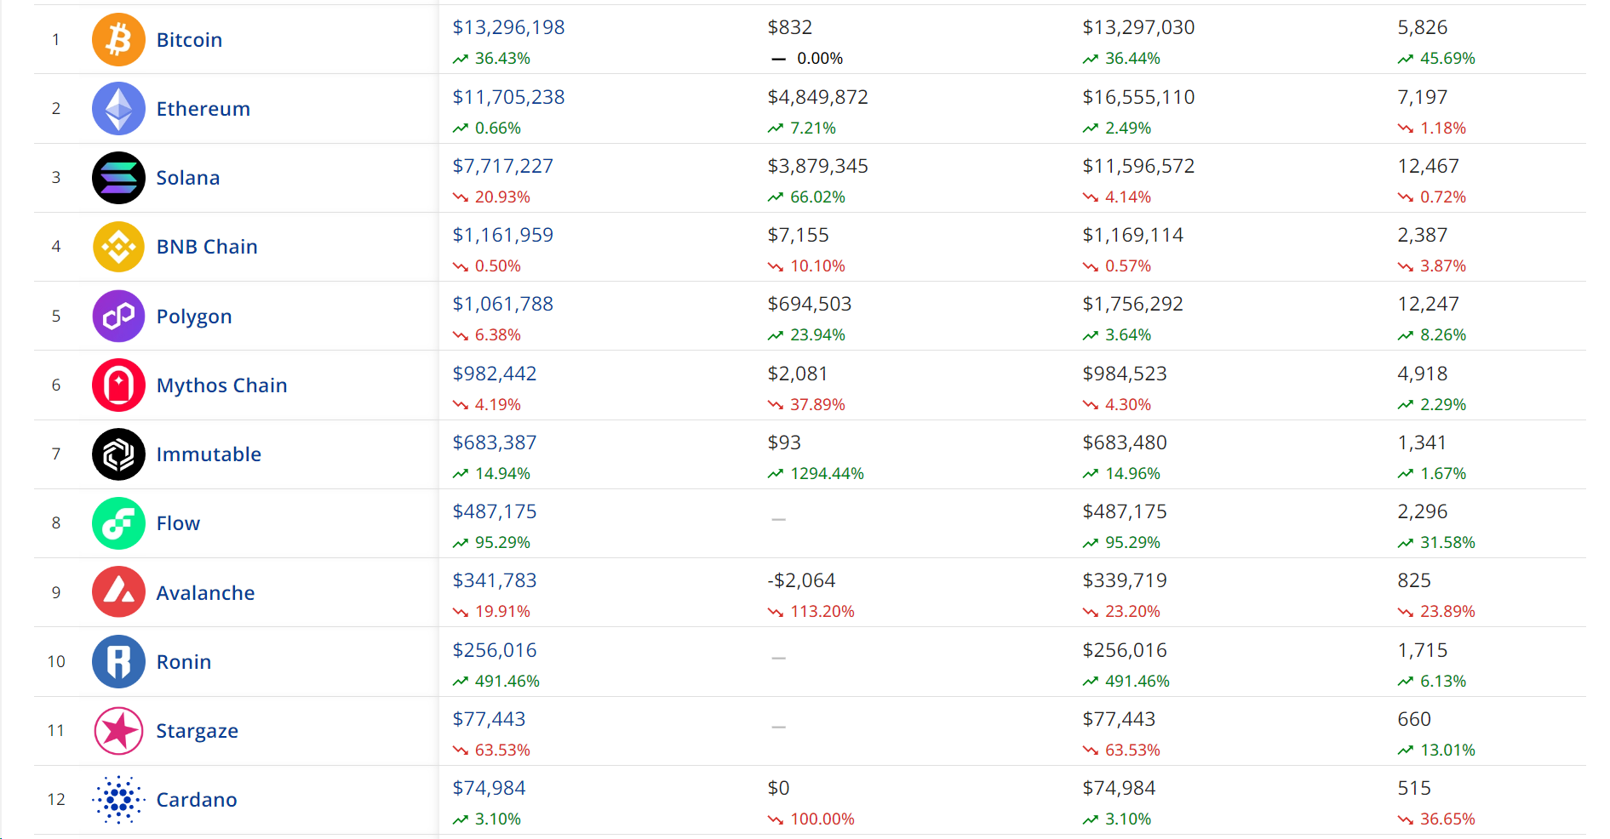1610x839 pixels.
Task: Select Solana buyers count 12,467
Action: [1428, 166]
